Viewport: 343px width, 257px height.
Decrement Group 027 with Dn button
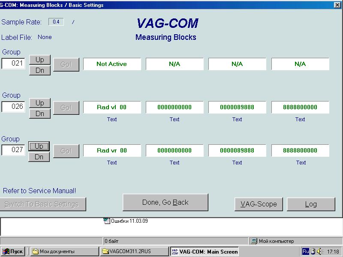tap(39, 157)
